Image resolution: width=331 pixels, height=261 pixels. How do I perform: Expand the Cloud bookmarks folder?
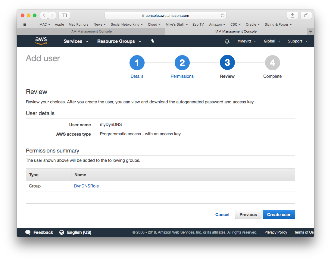[154, 24]
